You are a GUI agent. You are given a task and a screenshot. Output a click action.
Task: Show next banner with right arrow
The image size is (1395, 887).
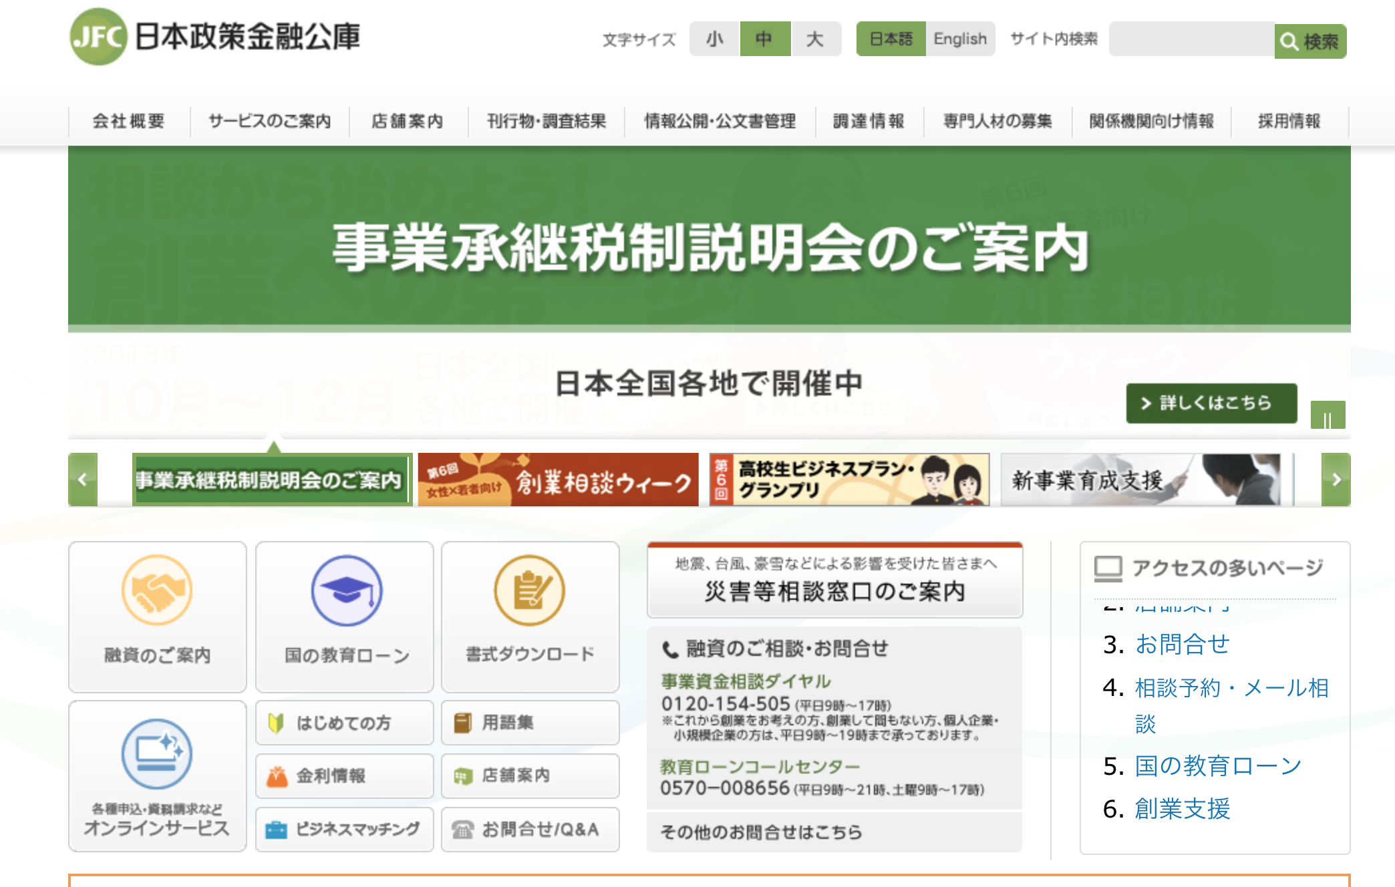(x=1336, y=480)
